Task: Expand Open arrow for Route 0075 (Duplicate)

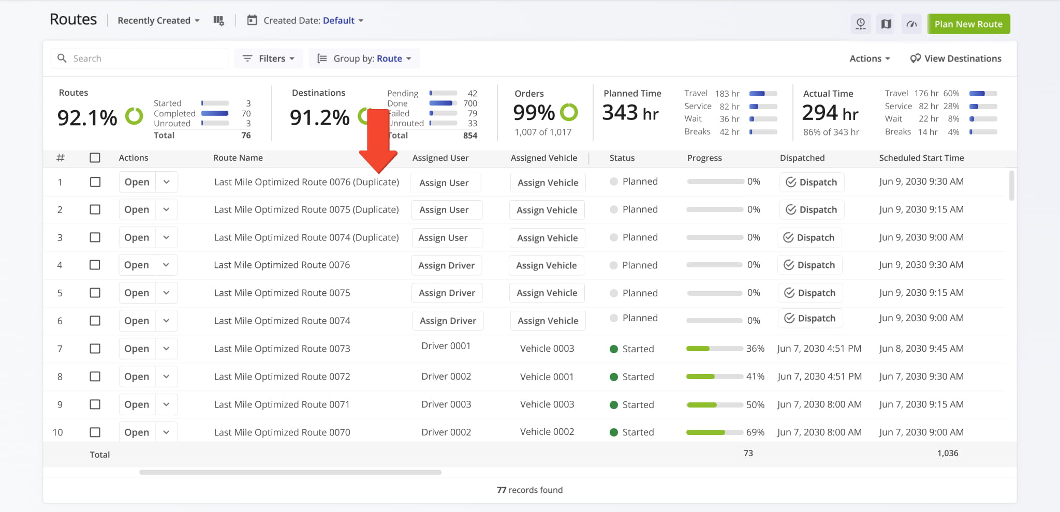Action: click(166, 209)
